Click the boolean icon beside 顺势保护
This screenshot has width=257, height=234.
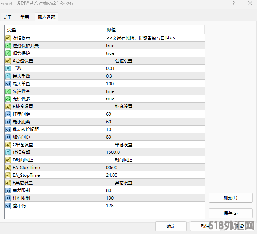pos(8,53)
